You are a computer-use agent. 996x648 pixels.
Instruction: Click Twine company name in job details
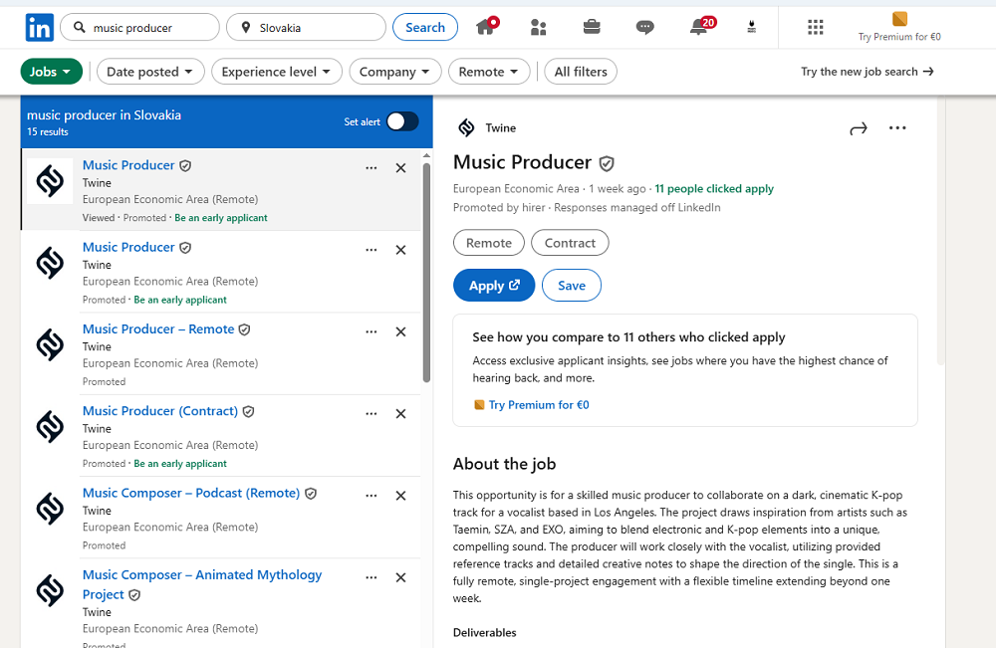501,128
